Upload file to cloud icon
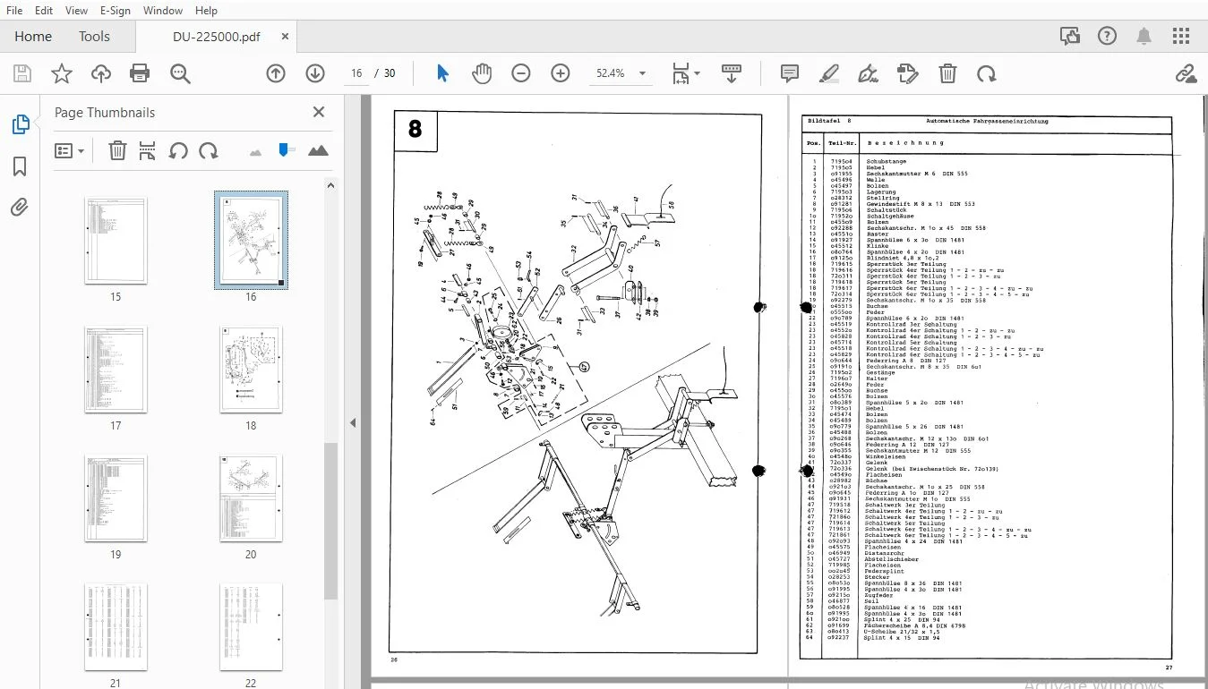Image resolution: width=1208 pixels, height=689 pixels. [101, 73]
